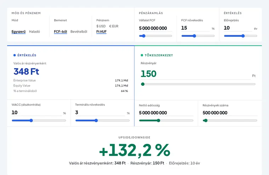Click the WACC slider handle
This screenshot has height=175, width=269.
click(31, 120)
